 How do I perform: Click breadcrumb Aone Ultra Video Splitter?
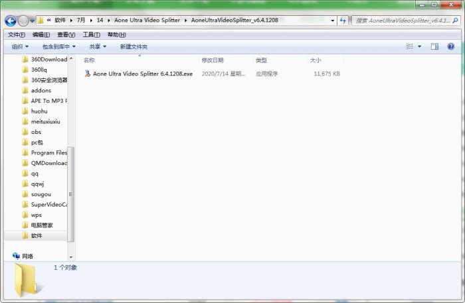(147, 20)
